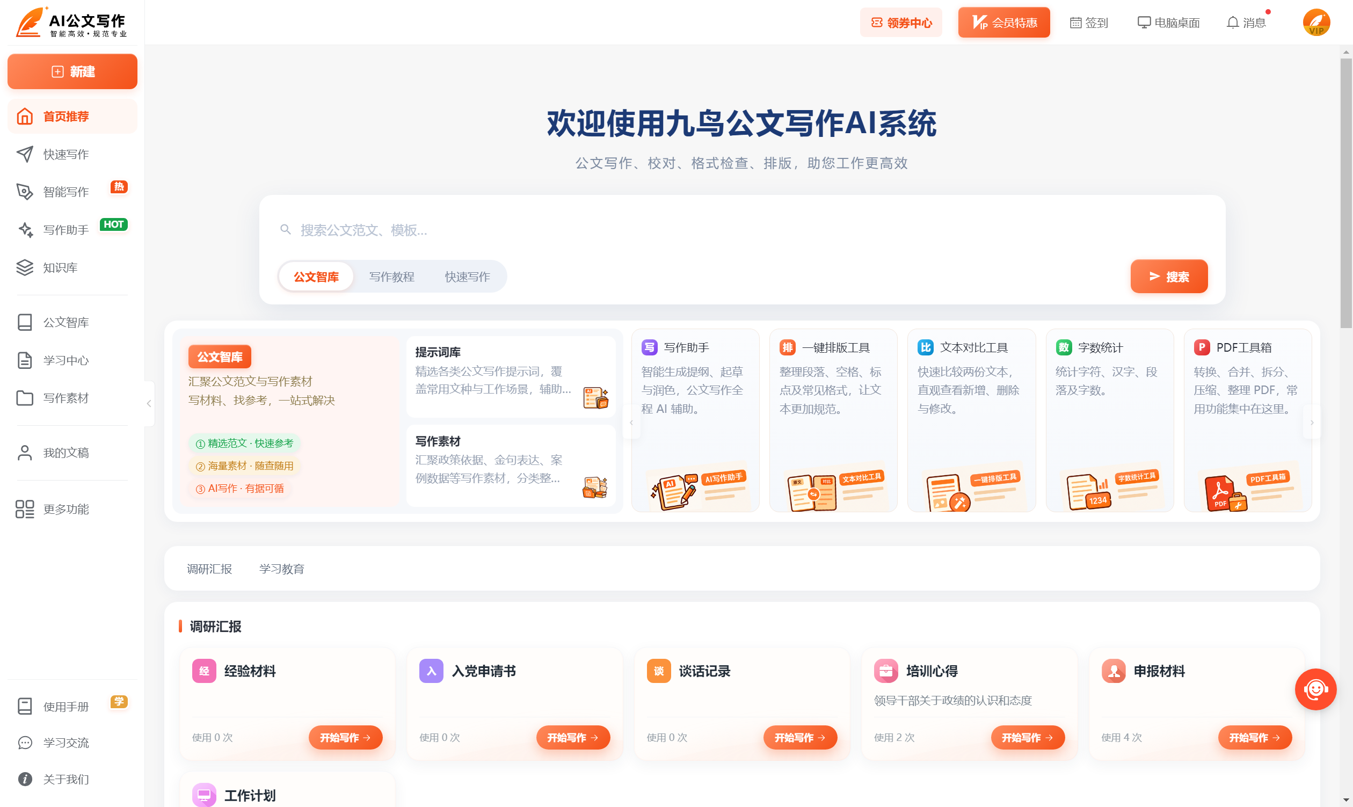Screen dimensions: 1353x807
Task: Open the 提示词库 card
Action: click(x=511, y=376)
